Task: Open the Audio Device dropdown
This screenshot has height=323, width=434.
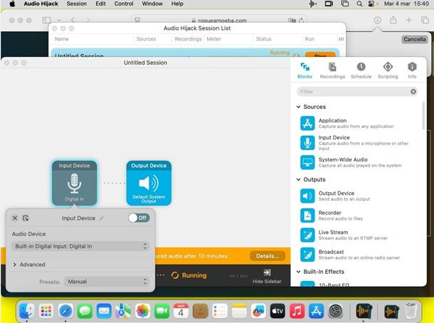Action: (x=80, y=246)
